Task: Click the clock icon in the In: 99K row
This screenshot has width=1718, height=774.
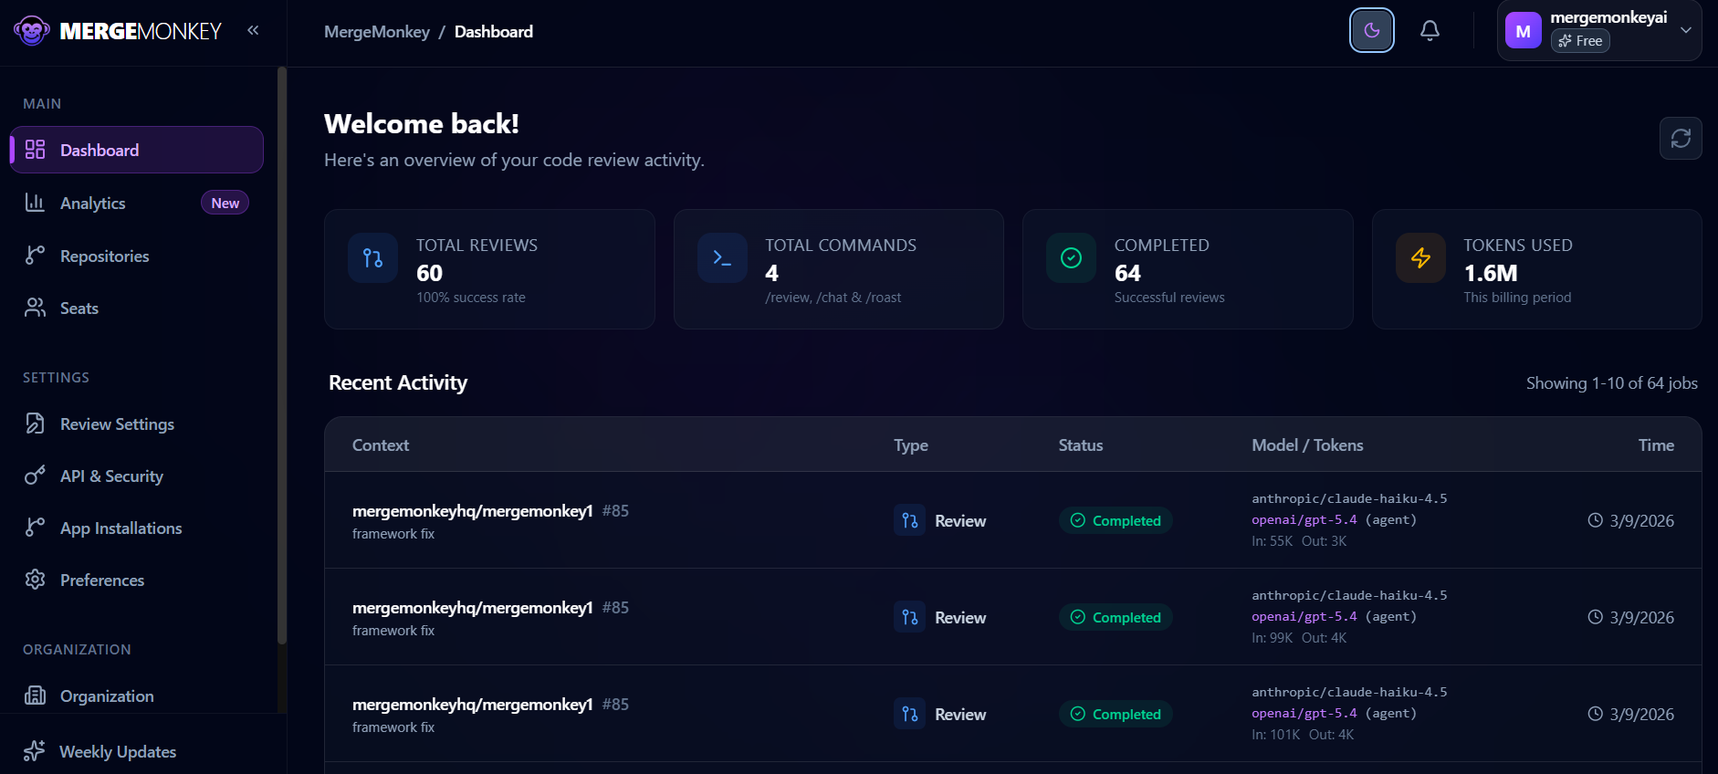Action: pyautogui.click(x=1595, y=617)
